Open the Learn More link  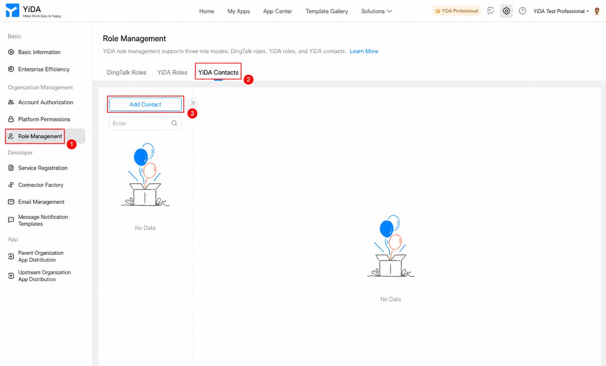pyautogui.click(x=364, y=51)
